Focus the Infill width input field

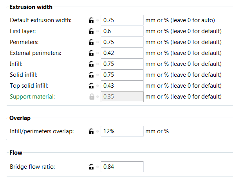pyautogui.click(x=122, y=64)
